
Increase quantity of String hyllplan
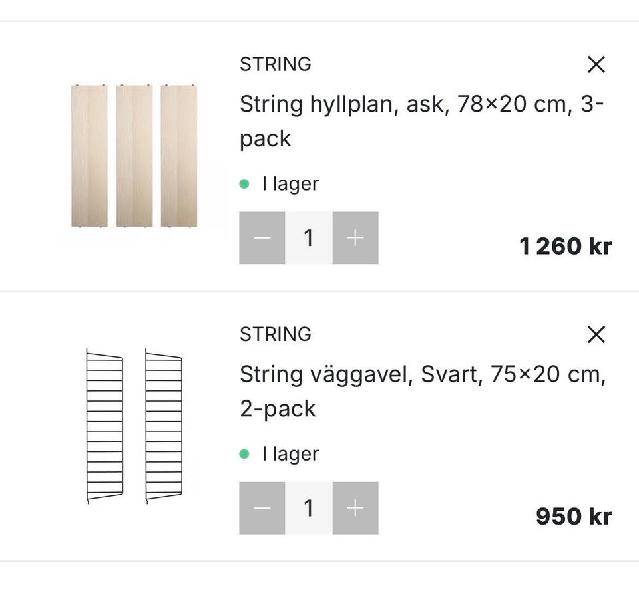(x=355, y=238)
